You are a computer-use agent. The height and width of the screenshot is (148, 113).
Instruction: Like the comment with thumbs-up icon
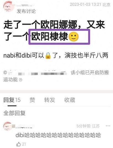tap(19, 144)
